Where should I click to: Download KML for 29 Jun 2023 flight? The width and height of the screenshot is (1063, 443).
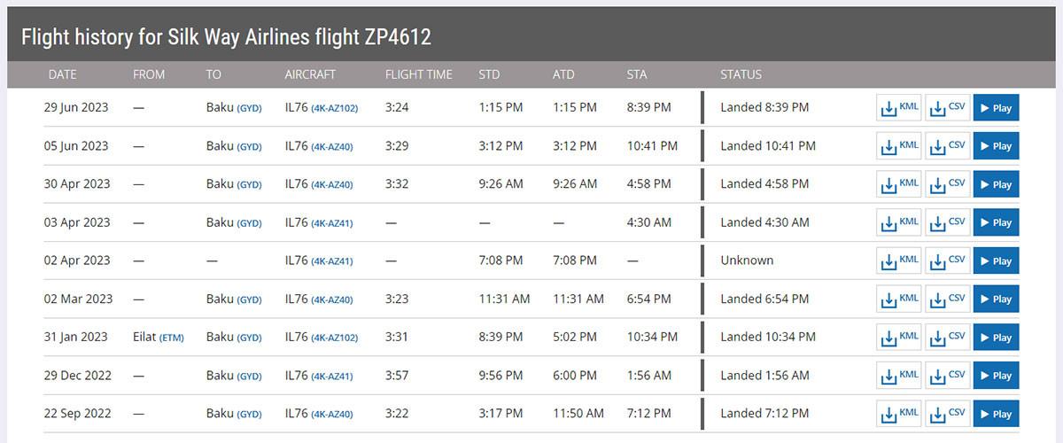coord(899,108)
